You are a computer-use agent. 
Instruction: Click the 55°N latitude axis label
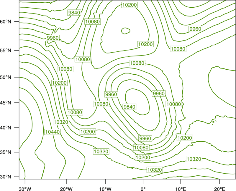pos(6,51)
